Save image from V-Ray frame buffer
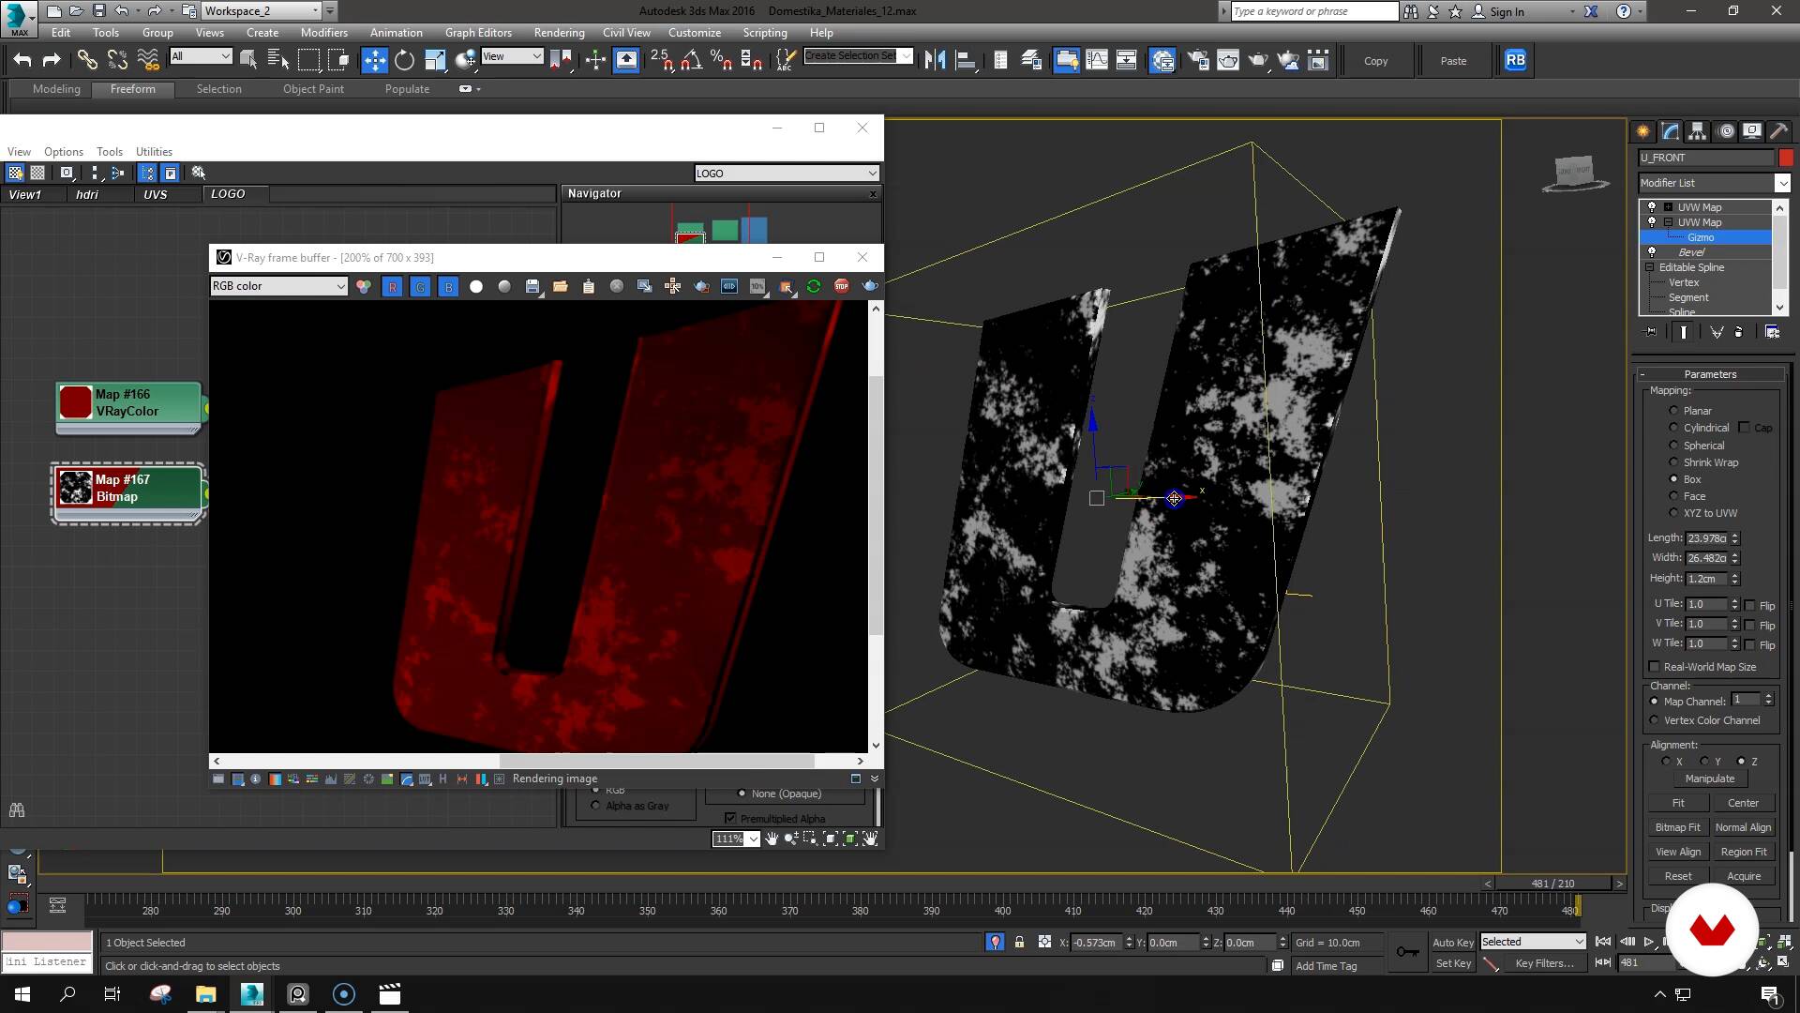 pos(532,286)
